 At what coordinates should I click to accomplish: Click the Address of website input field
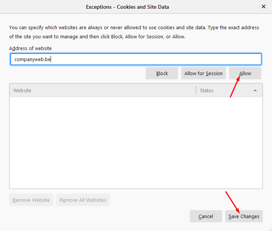[x=135, y=59]
